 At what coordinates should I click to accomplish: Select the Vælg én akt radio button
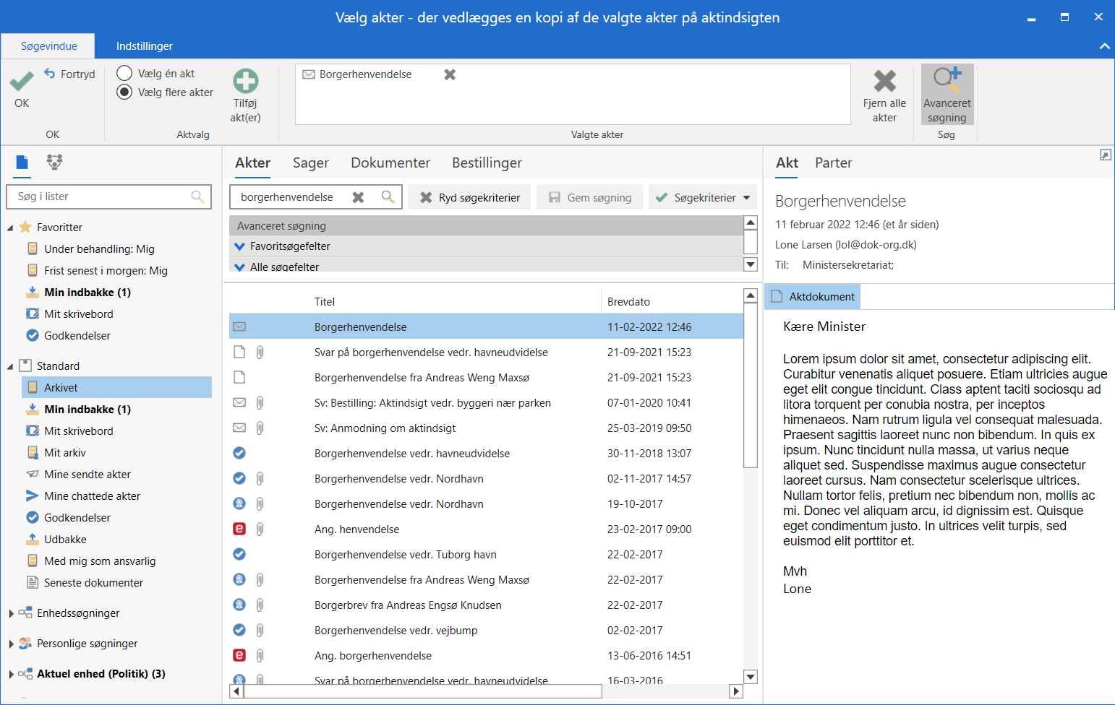(124, 73)
